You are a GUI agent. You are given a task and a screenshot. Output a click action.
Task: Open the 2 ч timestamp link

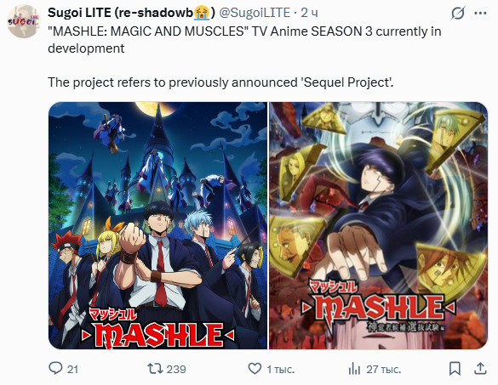click(x=309, y=13)
